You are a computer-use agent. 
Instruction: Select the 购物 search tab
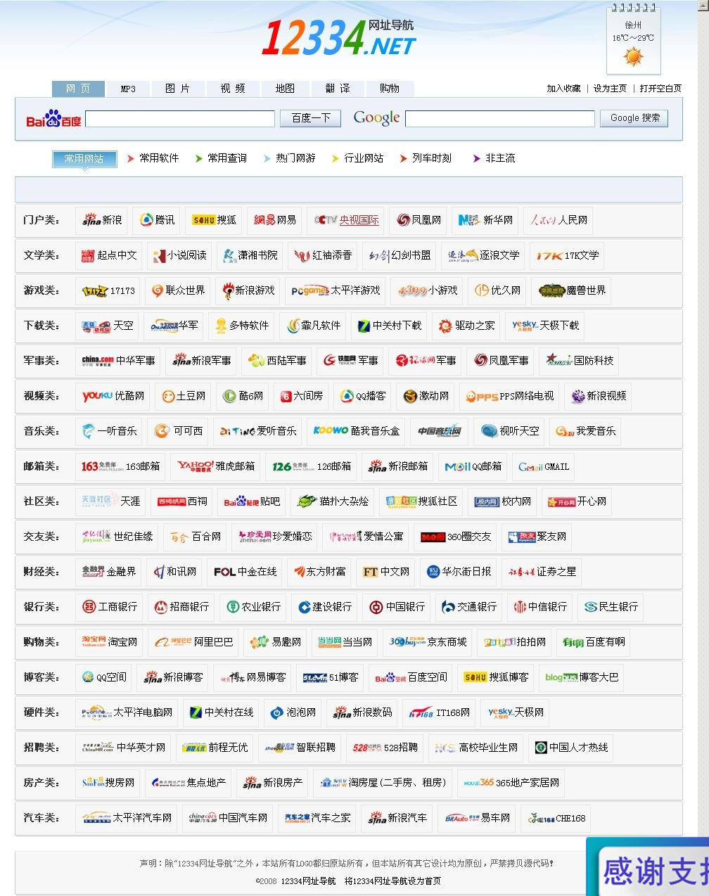(390, 89)
